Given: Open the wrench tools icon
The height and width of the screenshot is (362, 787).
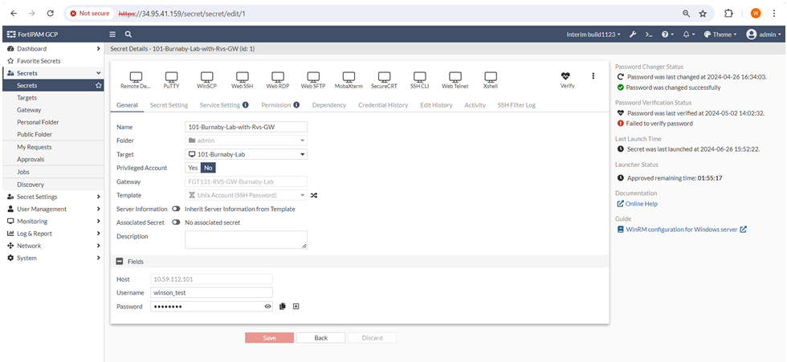Looking at the screenshot, I should tap(633, 35).
